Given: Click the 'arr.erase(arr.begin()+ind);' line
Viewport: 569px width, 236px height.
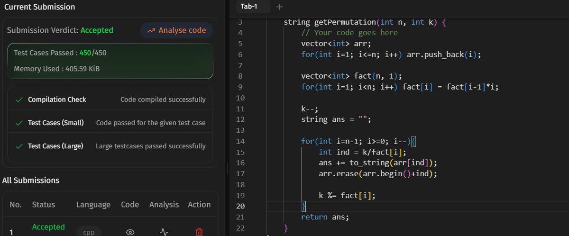Looking at the screenshot, I should click(x=378, y=174).
